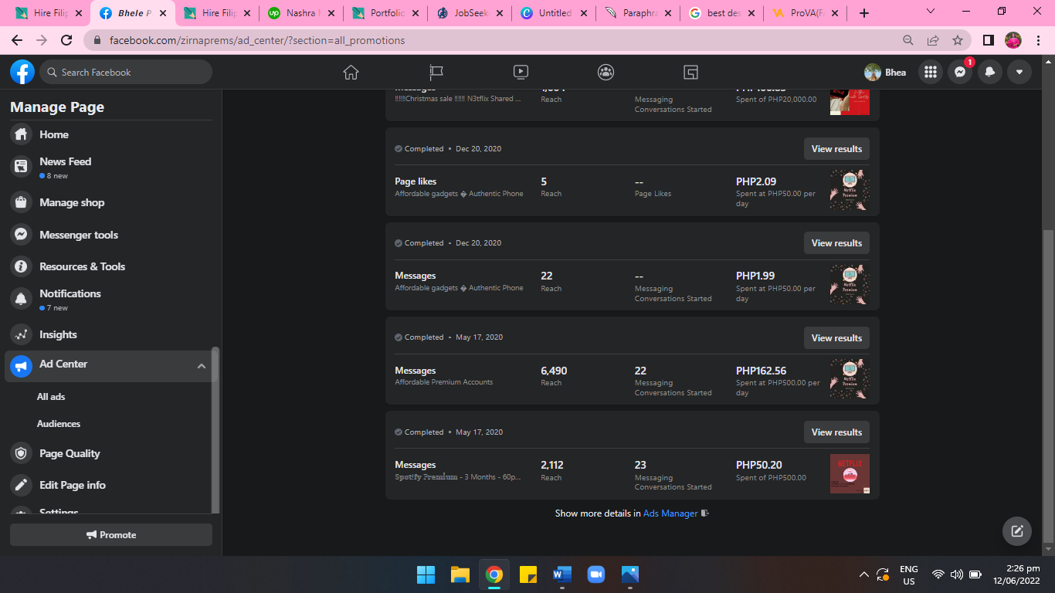Open Zoom from taskbar
Screen dimensions: 1055x593
pos(596,574)
